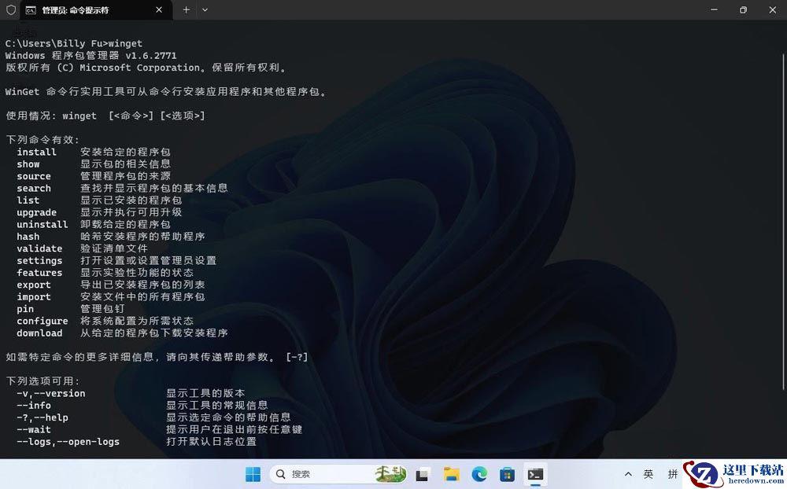Click the 'pin' command text
Image resolution: width=787 pixels, height=489 pixels.
click(25, 309)
